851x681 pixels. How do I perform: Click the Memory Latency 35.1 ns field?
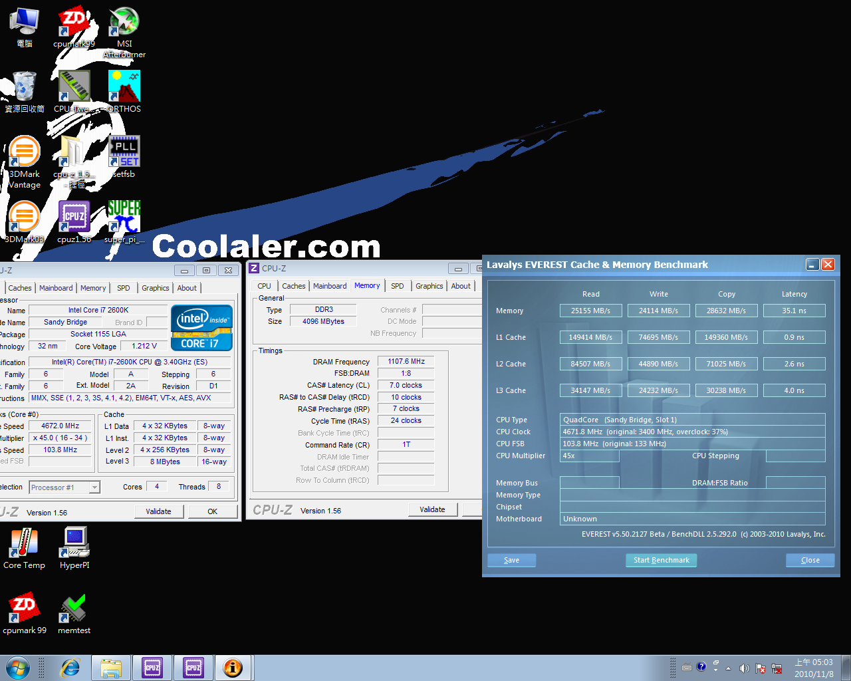tap(794, 311)
